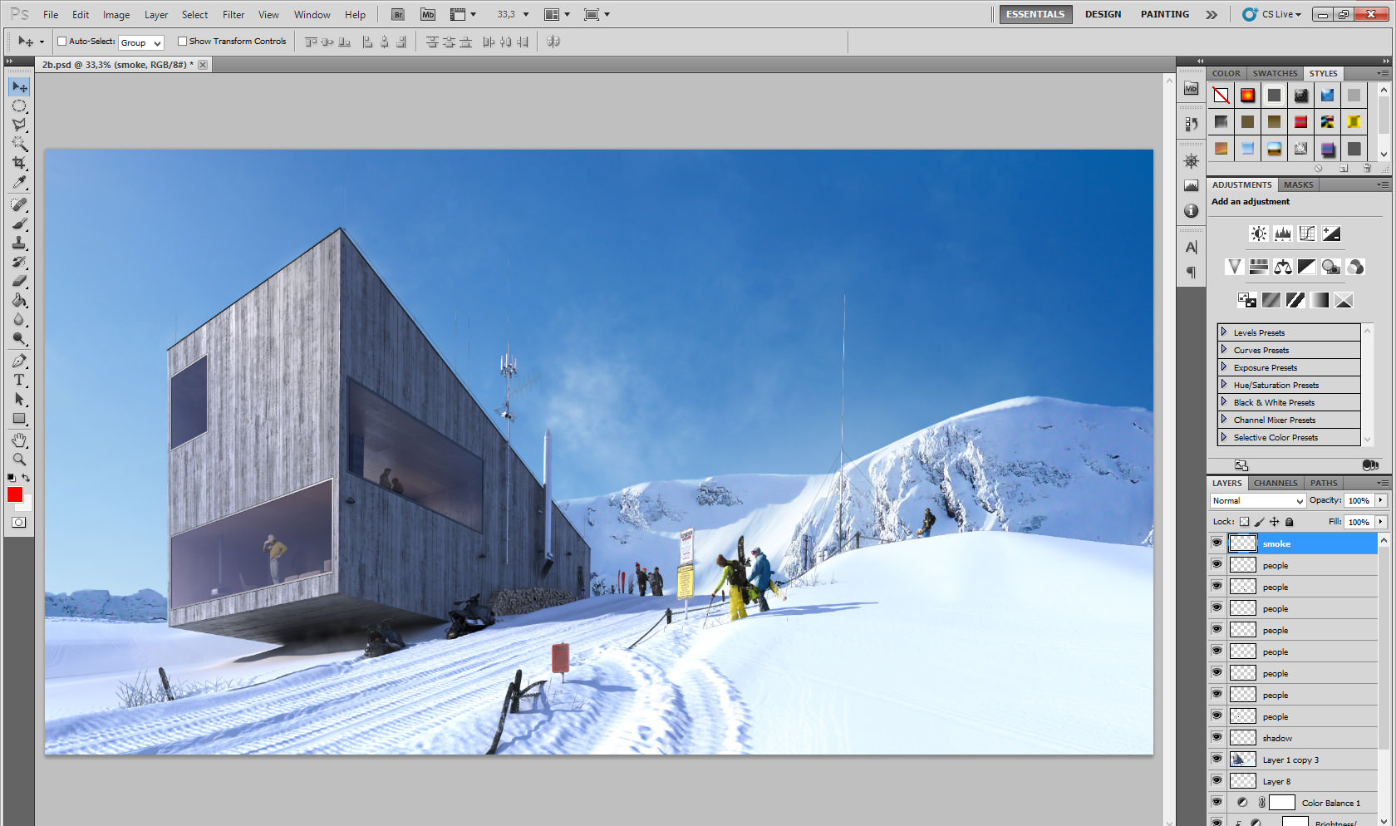Add a Levels adjustment

tap(1283, 234)
